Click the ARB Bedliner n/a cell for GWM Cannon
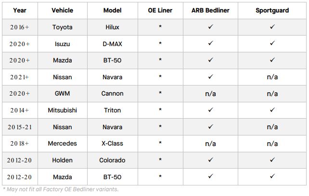Viewport: 309px width, 196px height. click(x=210, y=94)
